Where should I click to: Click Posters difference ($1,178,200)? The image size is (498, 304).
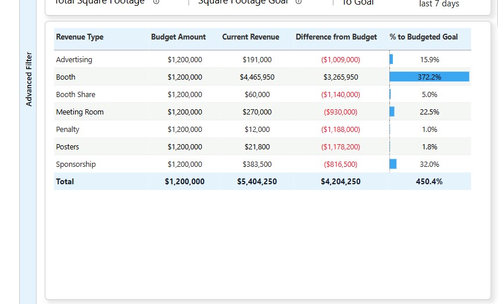pos(341,146)
